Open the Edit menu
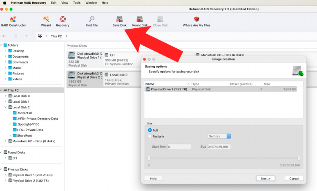The width and height of the screenshot is (317, 191). (54, 2)
